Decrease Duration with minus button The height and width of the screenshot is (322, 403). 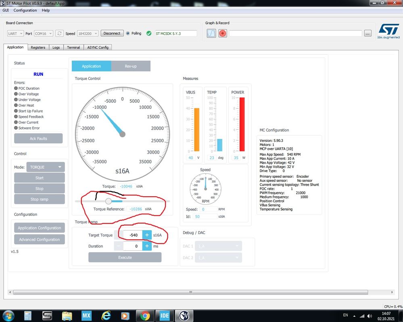tap(119, 246)
